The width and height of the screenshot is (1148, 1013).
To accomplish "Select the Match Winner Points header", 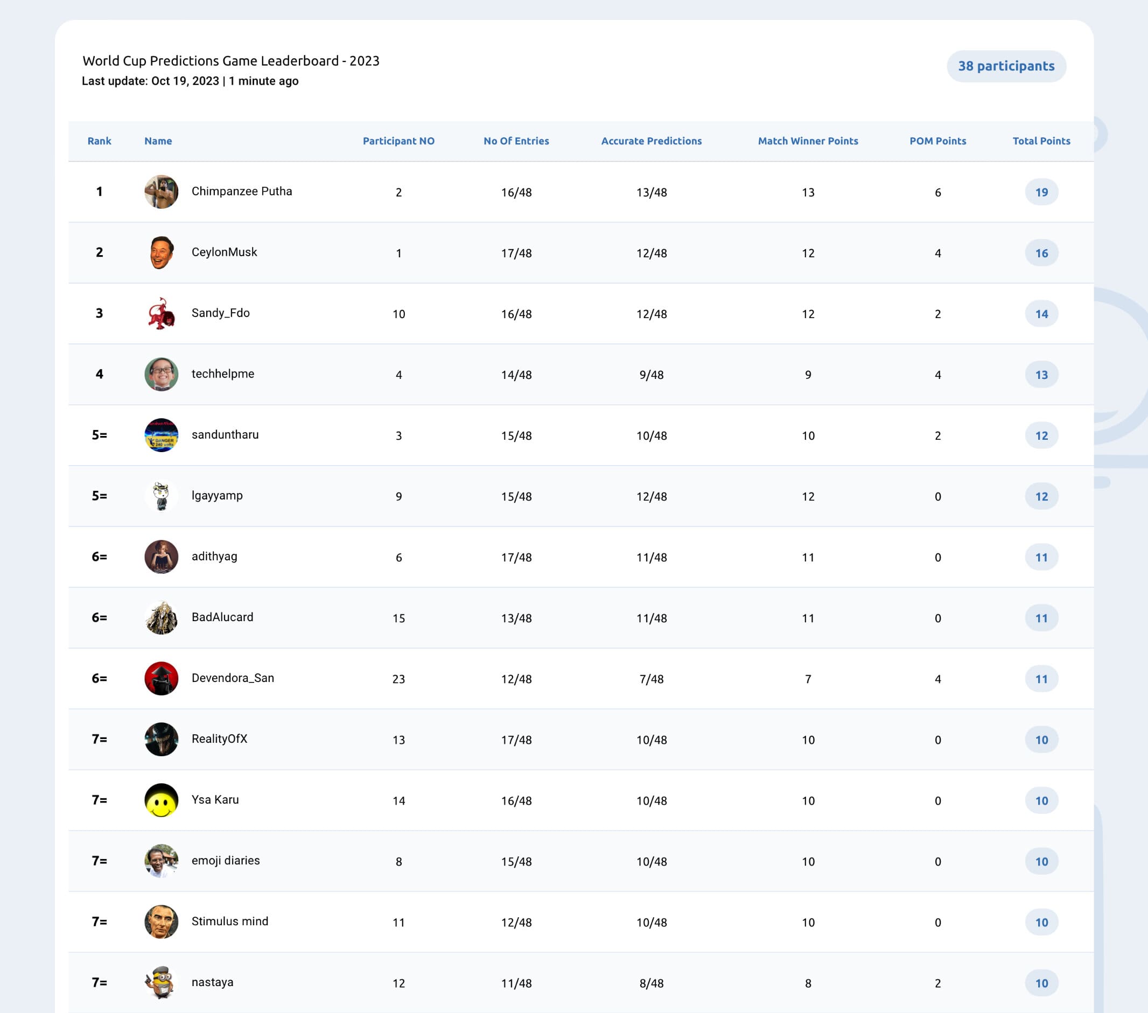I will [x=808, y=141].
